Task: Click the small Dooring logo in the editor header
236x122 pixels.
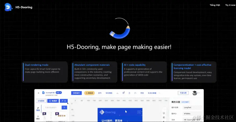Action: (43, 93)
